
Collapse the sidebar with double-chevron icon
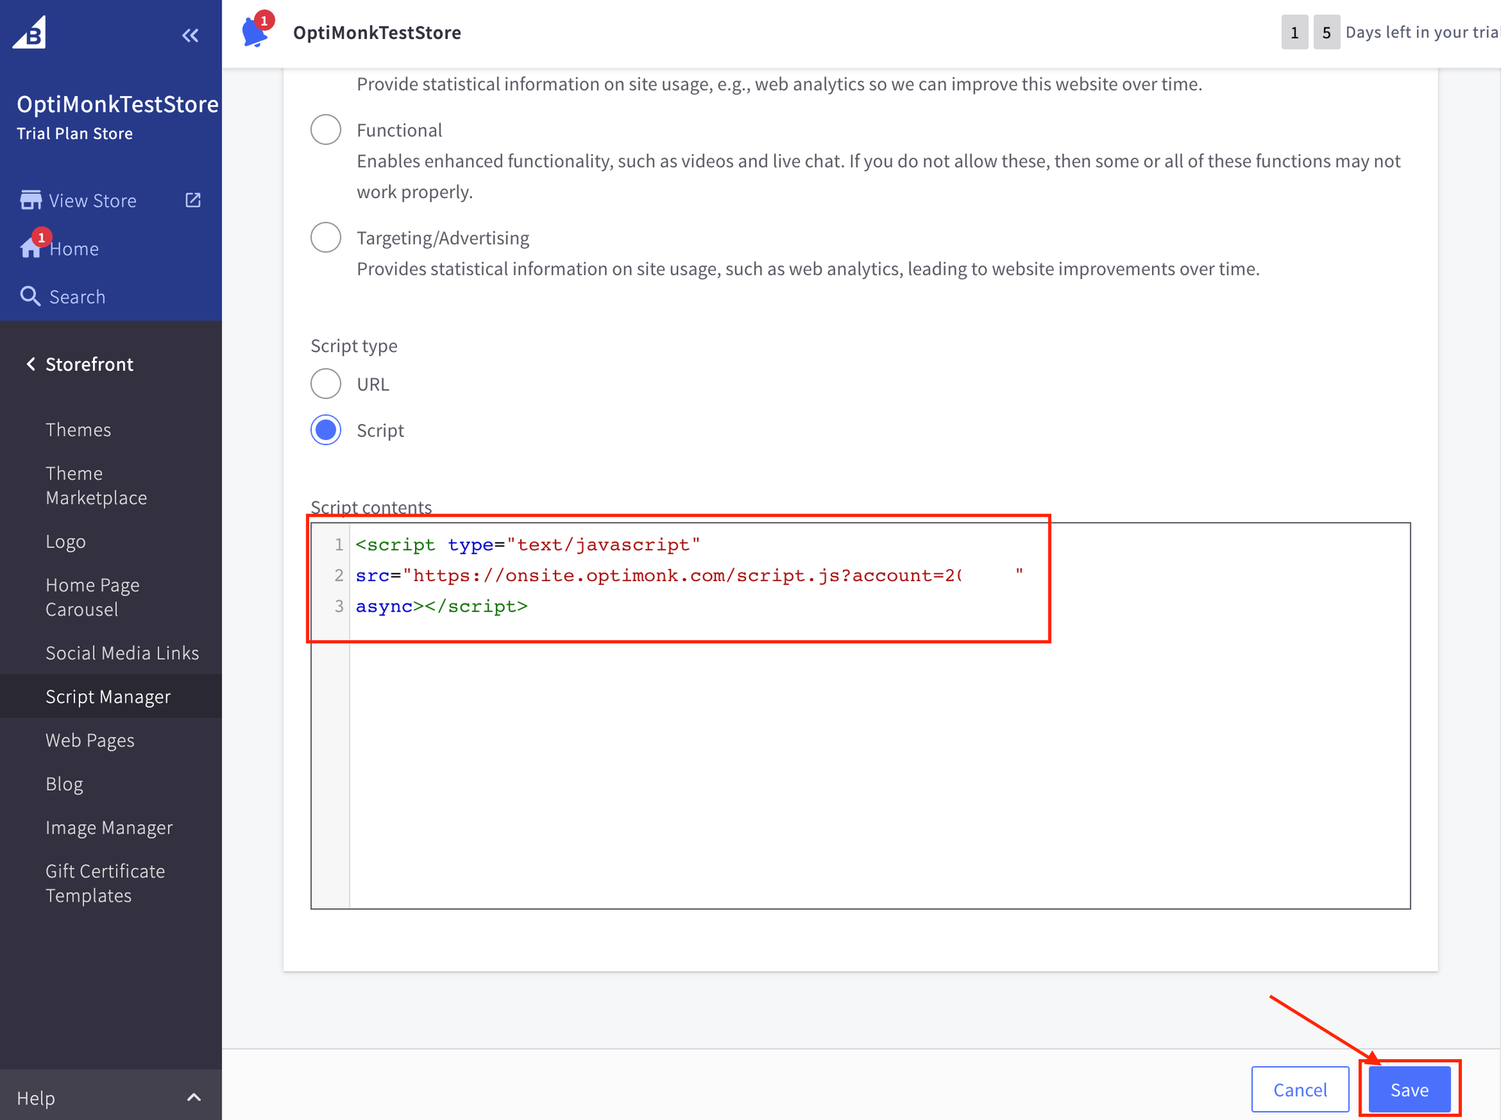pyautogui.click(x=191, y=35)
